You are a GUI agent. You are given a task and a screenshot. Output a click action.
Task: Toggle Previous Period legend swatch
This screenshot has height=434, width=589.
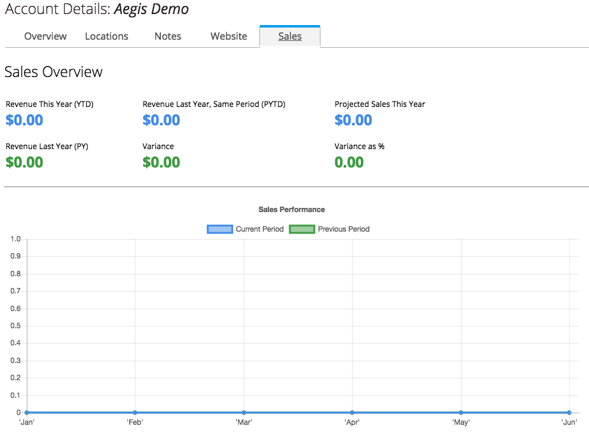click(x=302, y=229)
